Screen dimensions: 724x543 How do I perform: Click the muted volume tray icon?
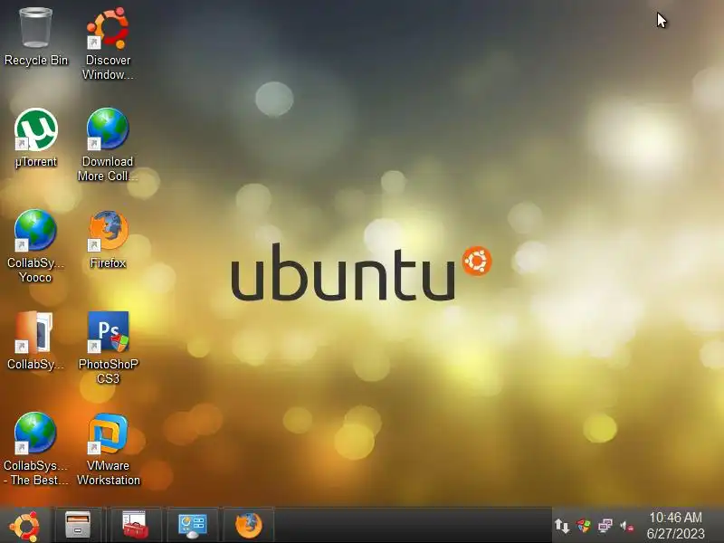click(626, 526)
